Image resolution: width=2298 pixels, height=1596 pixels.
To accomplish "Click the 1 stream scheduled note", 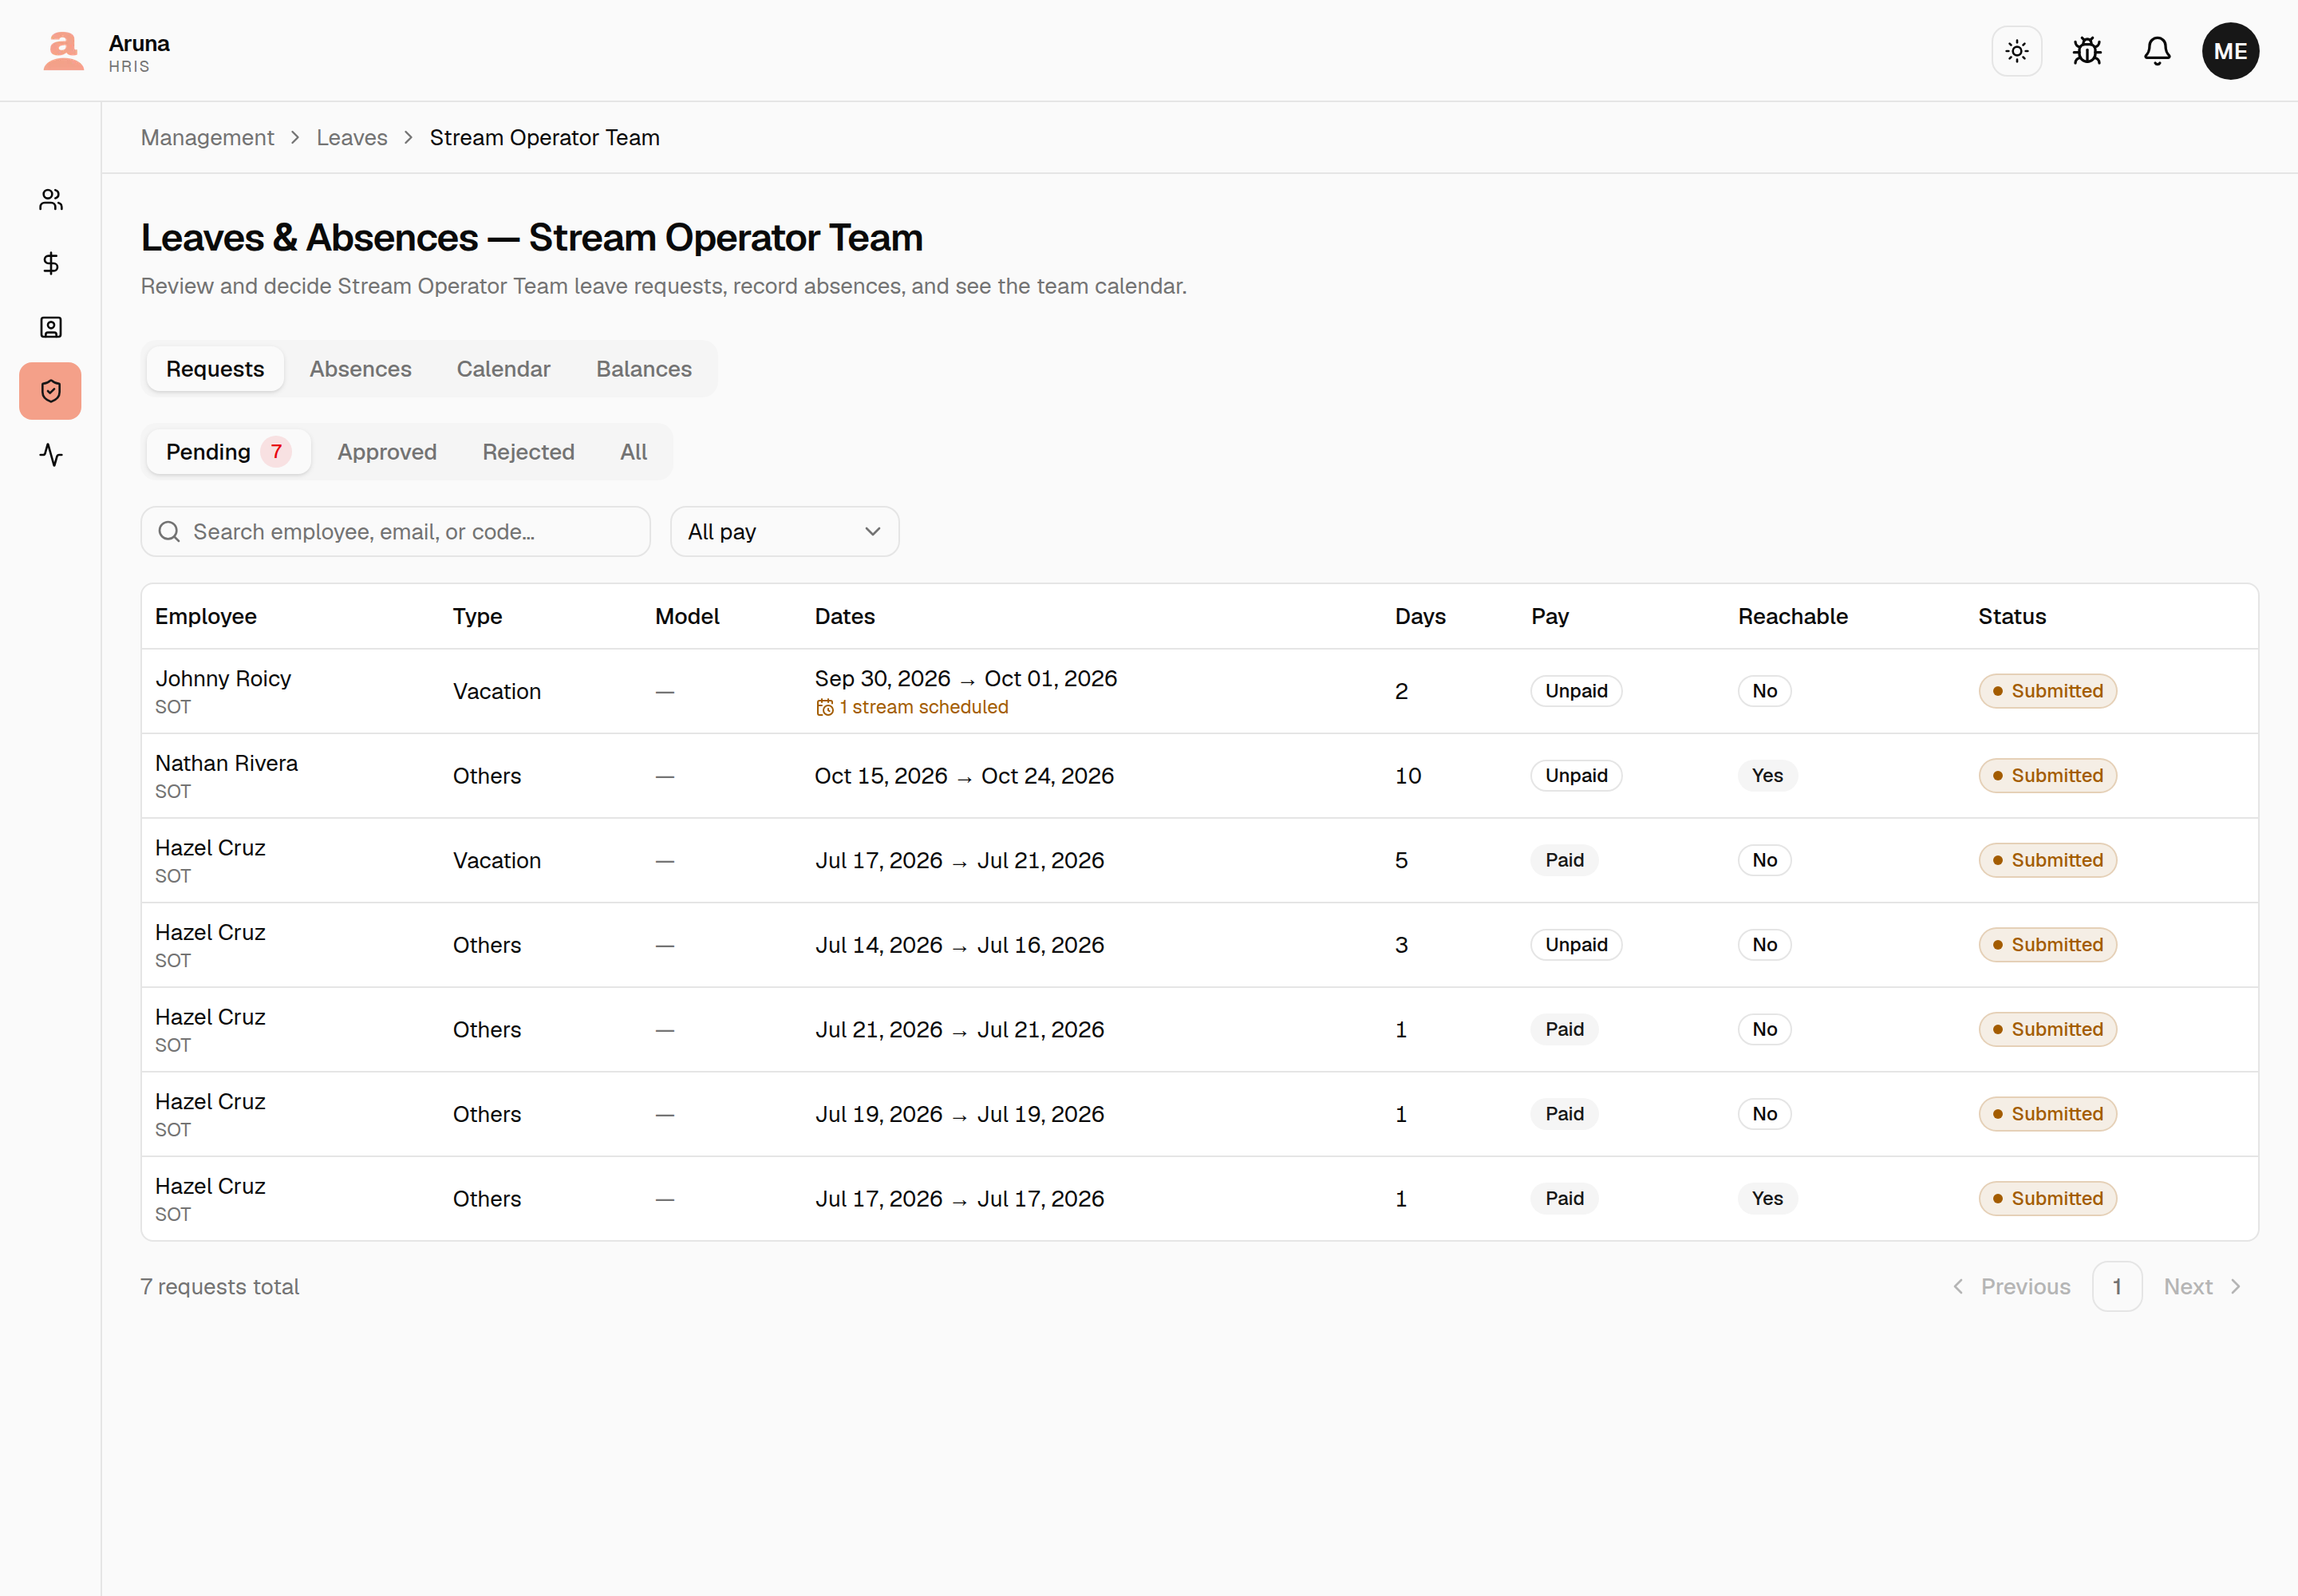I will point(912,708).
